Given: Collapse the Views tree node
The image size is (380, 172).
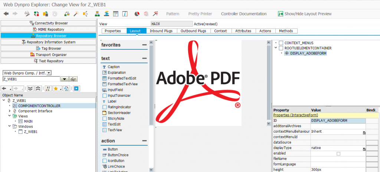Looking at the screenshot, I should 9,116.
